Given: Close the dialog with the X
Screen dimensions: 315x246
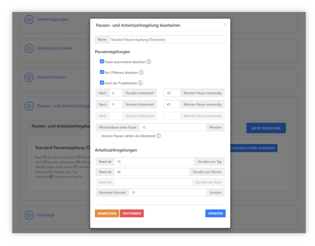Looking at the screenshot, I should coord(225,25).
